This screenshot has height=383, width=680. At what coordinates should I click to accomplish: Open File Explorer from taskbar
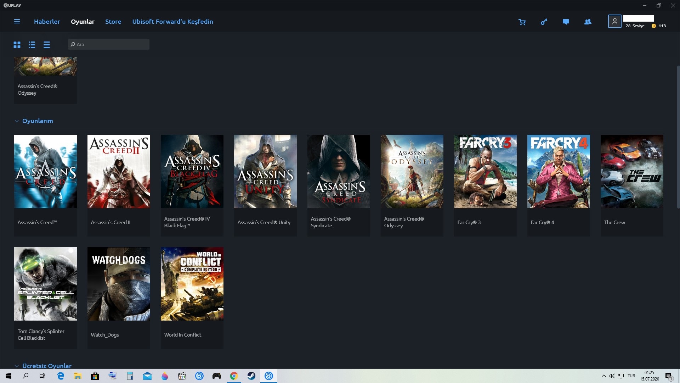[78, 376]
